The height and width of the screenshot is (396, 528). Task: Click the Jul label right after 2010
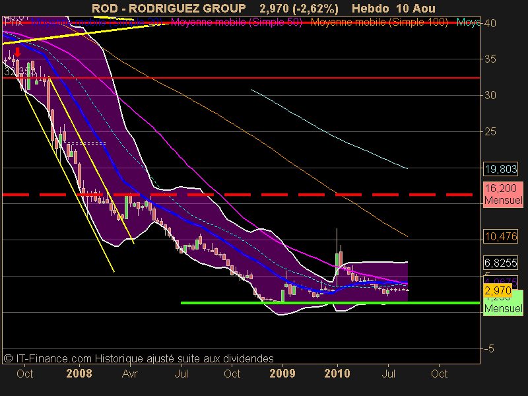[x=388, y=374]
